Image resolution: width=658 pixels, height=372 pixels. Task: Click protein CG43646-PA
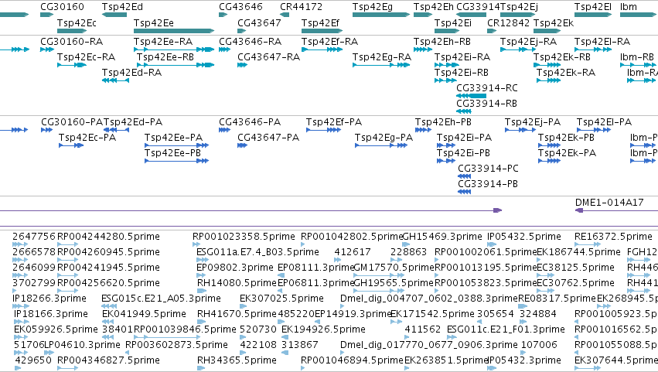[x=250, y=122]
